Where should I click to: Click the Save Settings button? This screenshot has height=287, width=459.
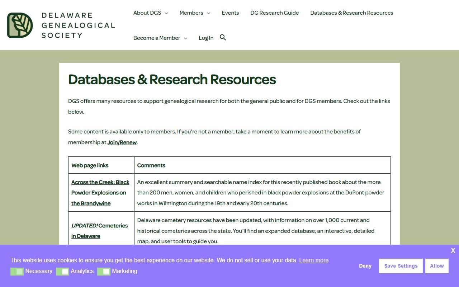401,266
